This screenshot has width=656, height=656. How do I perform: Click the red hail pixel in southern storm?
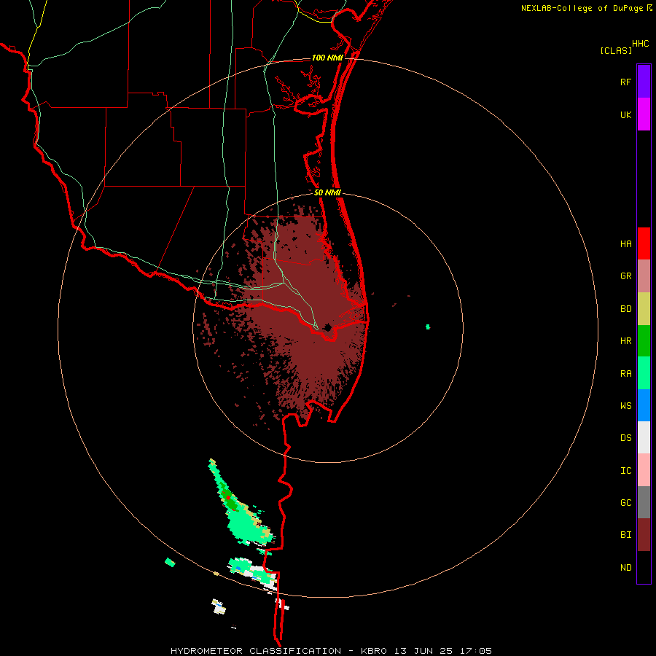tap(227, 497)
